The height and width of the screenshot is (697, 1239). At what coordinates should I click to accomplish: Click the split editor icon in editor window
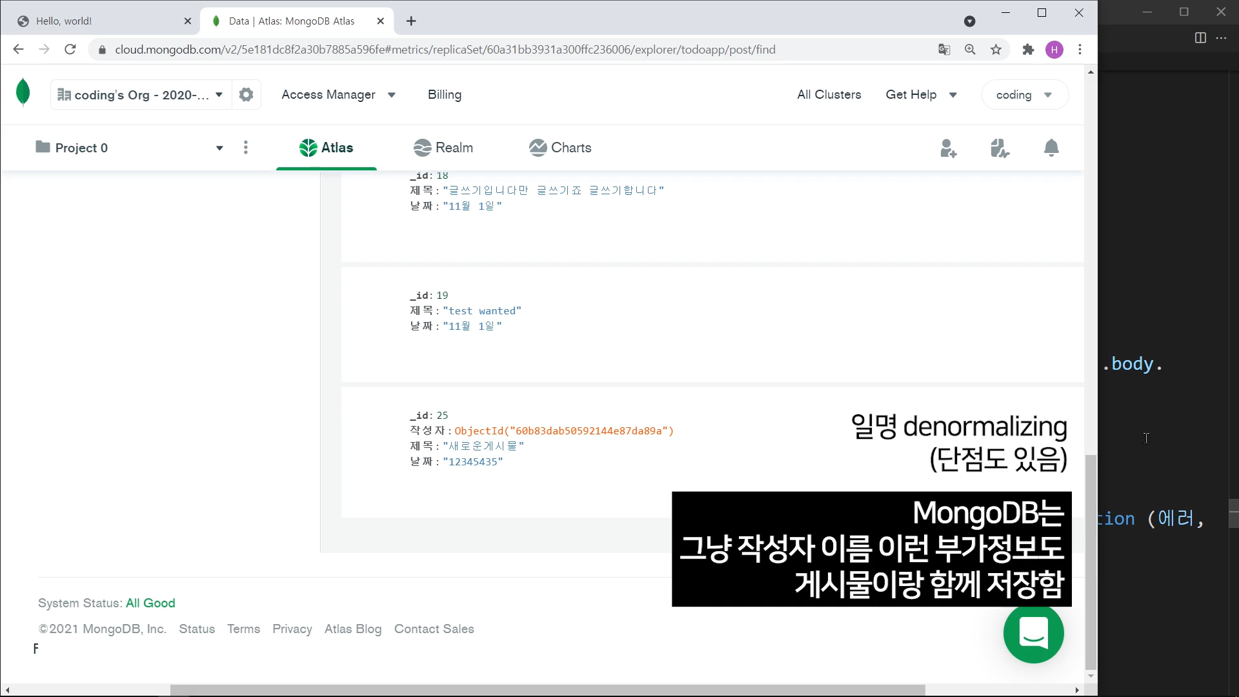click(1200, 38)
